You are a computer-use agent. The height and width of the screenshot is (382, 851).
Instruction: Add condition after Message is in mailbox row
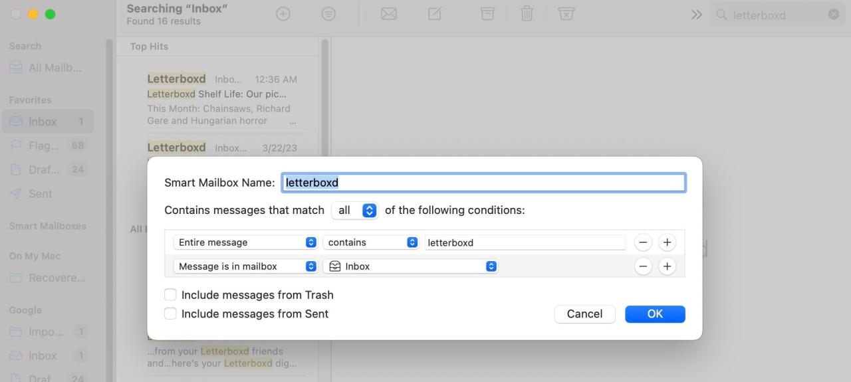667,266
